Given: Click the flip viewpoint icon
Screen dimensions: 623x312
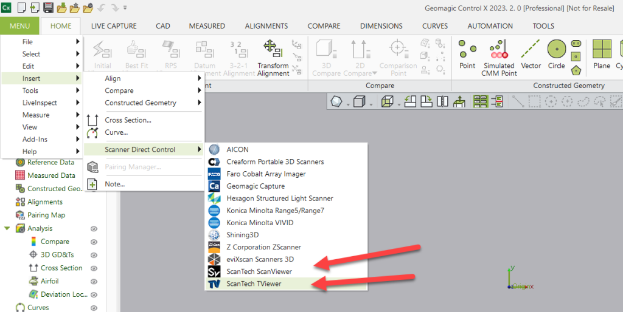Looking at the screenshot, I should pos(443,102).
